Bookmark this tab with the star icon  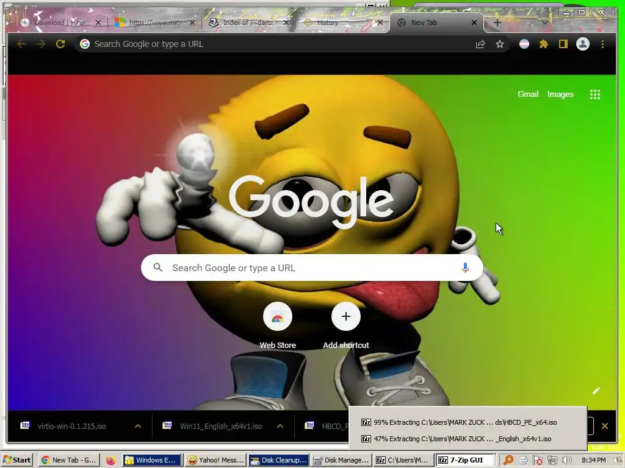[500, 44]
